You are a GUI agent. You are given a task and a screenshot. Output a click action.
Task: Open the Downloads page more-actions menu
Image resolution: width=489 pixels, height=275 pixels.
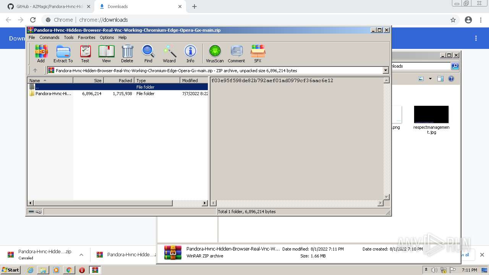[476, 38]
